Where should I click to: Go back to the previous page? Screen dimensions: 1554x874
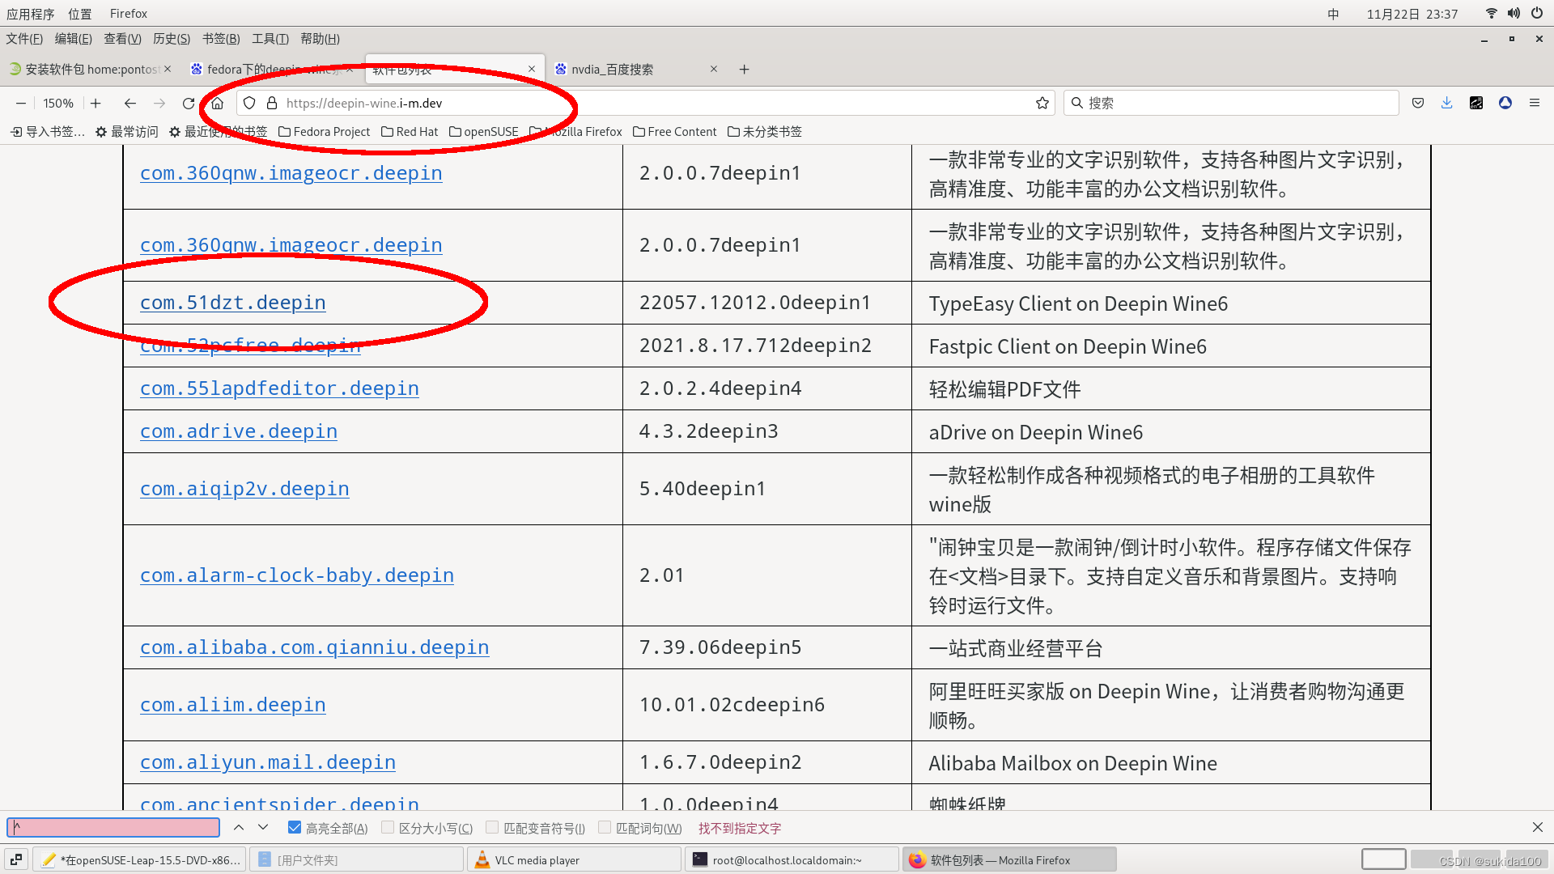[x=129, y=104]
